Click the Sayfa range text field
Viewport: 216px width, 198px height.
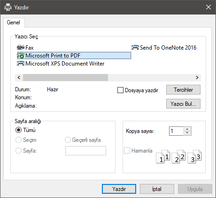(x=85, y=151)
